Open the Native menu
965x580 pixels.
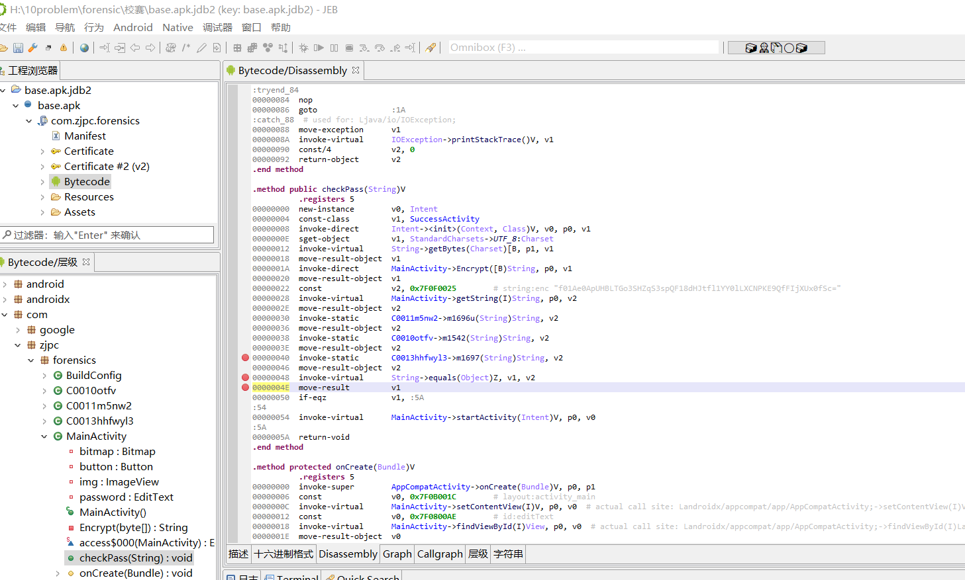click(x=178, y=27)
